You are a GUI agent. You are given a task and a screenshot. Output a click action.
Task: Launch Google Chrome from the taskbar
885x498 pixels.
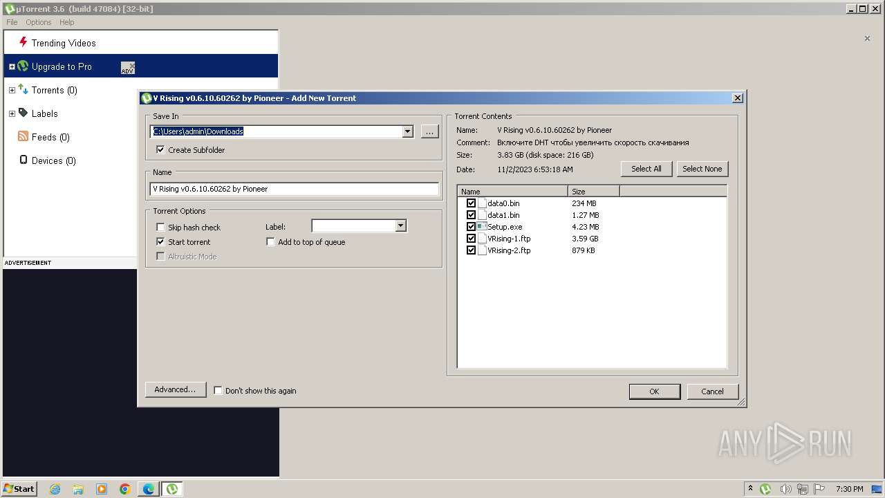pyautogui.click(x=125, y=489)
